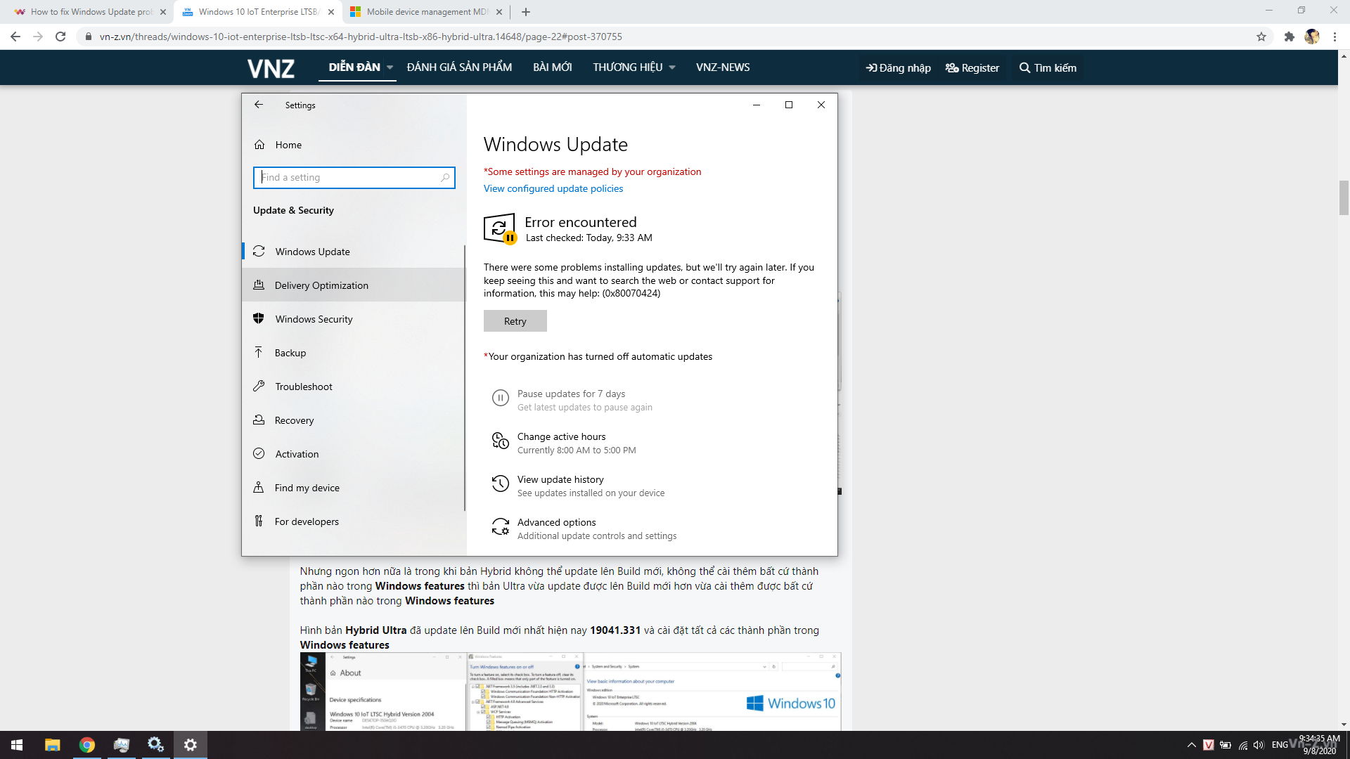
Task: Click Tìm kiếm search button
Action: [x=1048, y=67]
